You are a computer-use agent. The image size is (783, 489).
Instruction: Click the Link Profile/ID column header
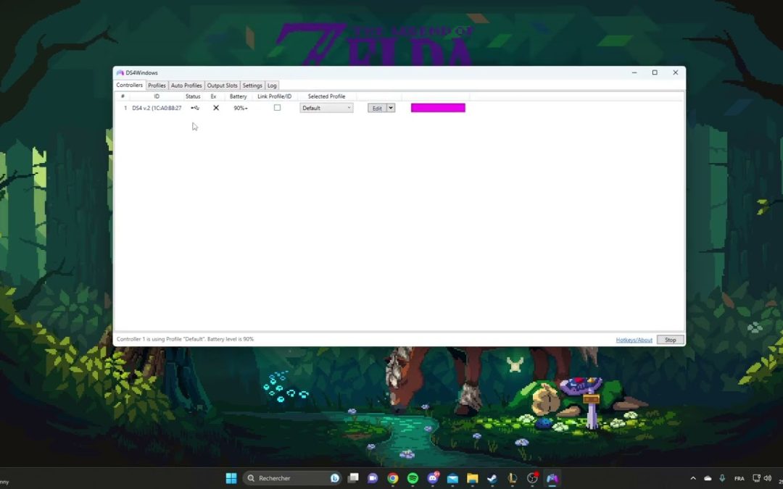click(274, 96)
